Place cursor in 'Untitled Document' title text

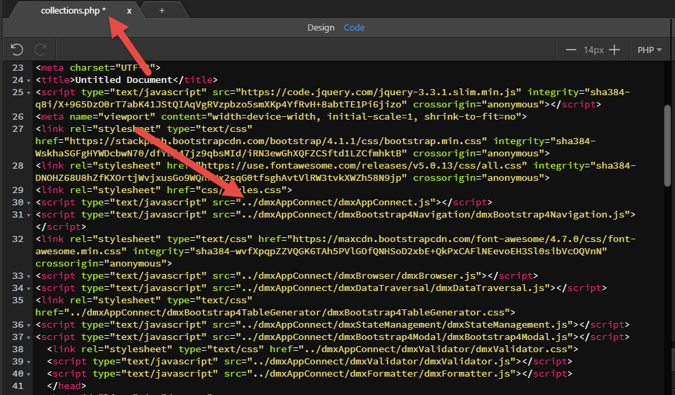click(124, 80)
